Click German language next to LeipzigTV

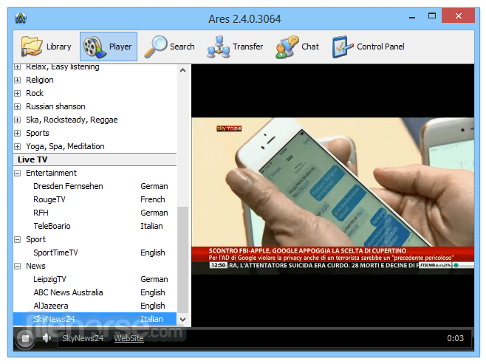click(154, 279)
